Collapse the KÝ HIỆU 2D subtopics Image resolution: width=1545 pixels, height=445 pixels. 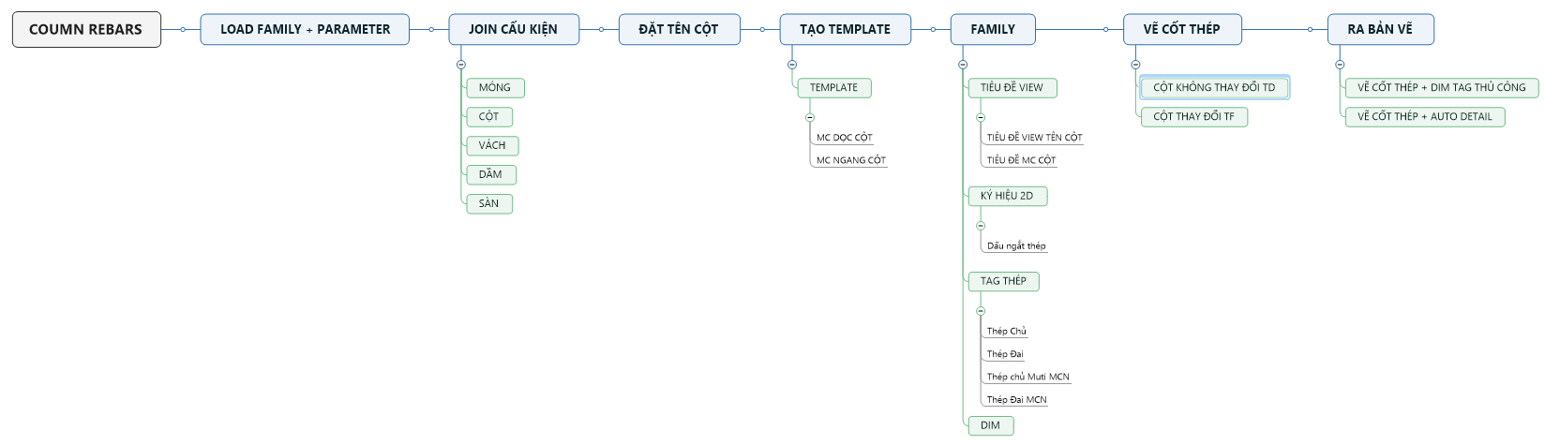[x=981, y=226]
